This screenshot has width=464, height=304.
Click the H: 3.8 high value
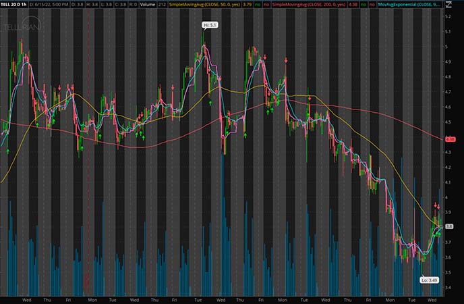[x=92, y=5]
